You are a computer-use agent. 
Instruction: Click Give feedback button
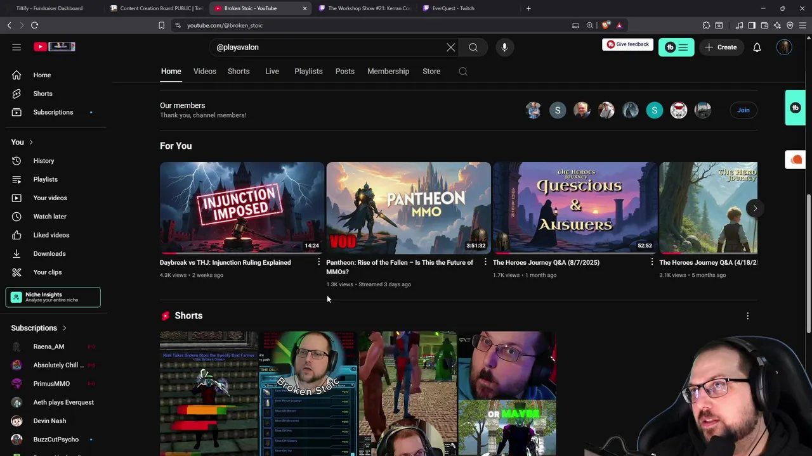click(627, 44)
